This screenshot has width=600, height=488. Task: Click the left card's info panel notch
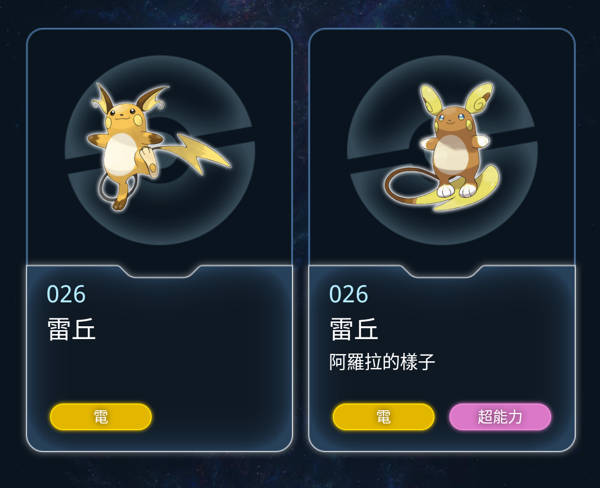point(159,271)
